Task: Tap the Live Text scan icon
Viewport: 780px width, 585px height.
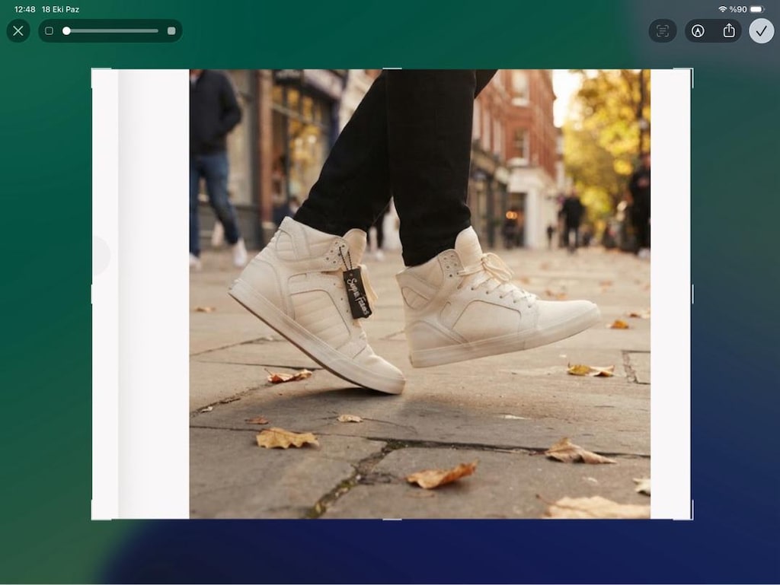Action: [662, 30]
